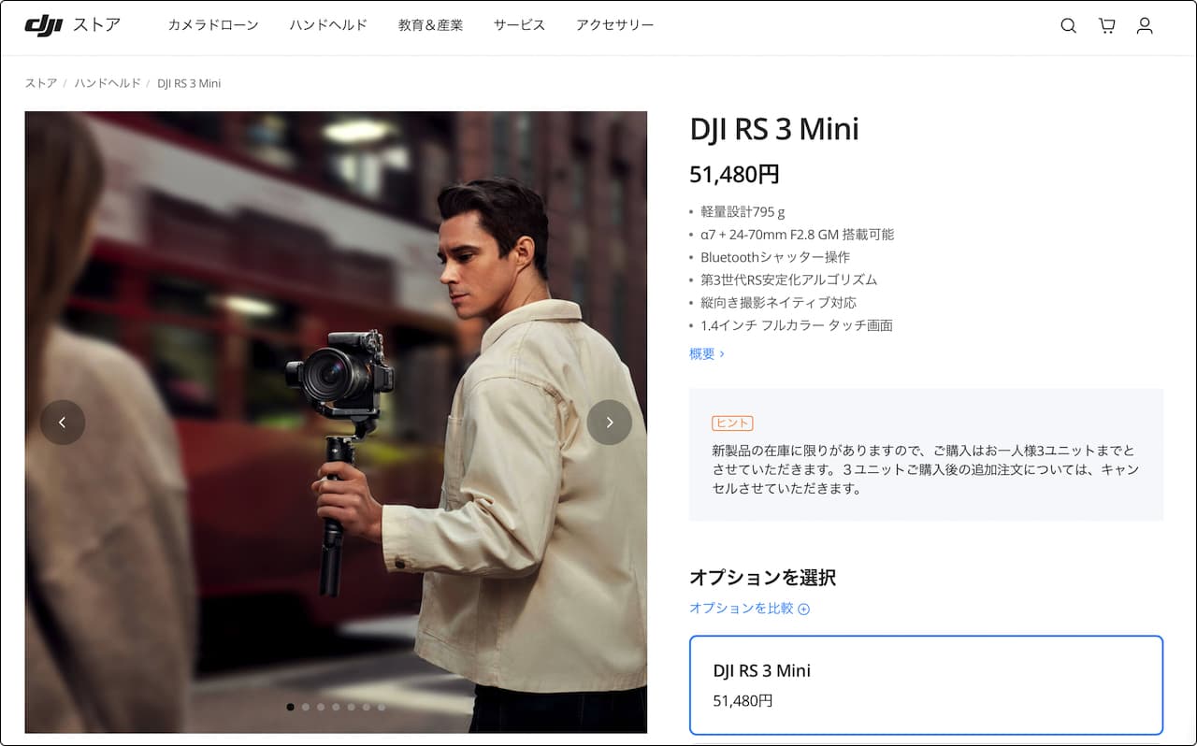The image size is (1197, 746).
Task: Click the オプションを選択 heading
Action: pos(762,578)
